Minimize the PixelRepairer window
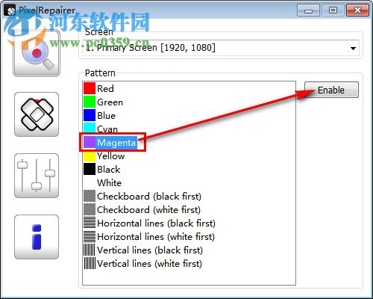 [x=308, y=10]
